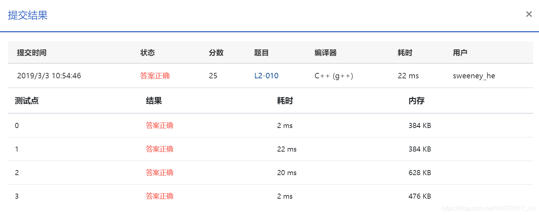The height and width of the screenshot is (215, 539).
Task: Open the L2-010 problem link
Action: (x=266, y=76)
